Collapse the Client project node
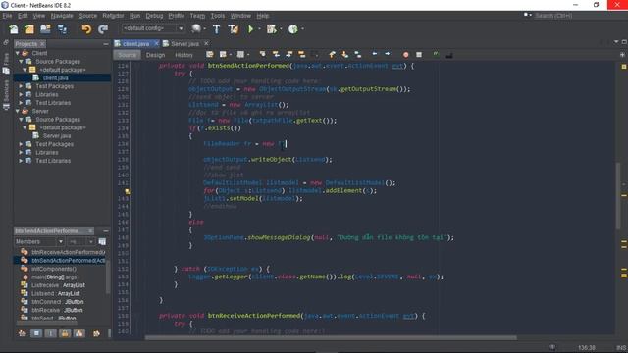Image resolution: width=628 pixels, height=353 pixels. pyautogui.click(x=18, y=53)
